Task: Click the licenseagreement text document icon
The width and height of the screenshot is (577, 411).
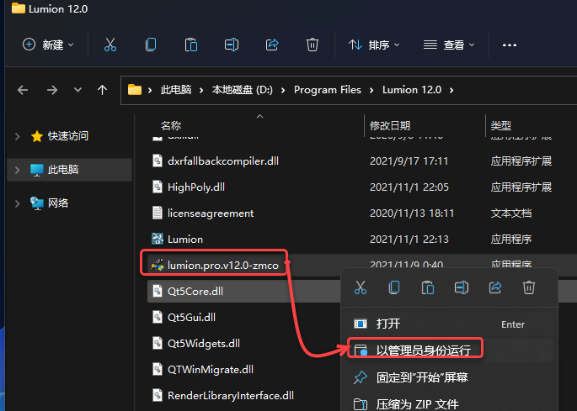Action: click(158, 213)
